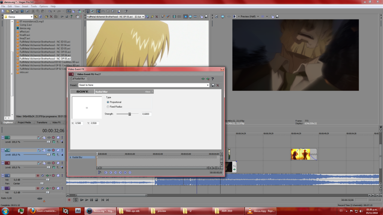Image resolution: width=383 pixels, height=215 pixels.
Task: Open the Preview (Half) quality dropdown
Action: pos(258,16)
